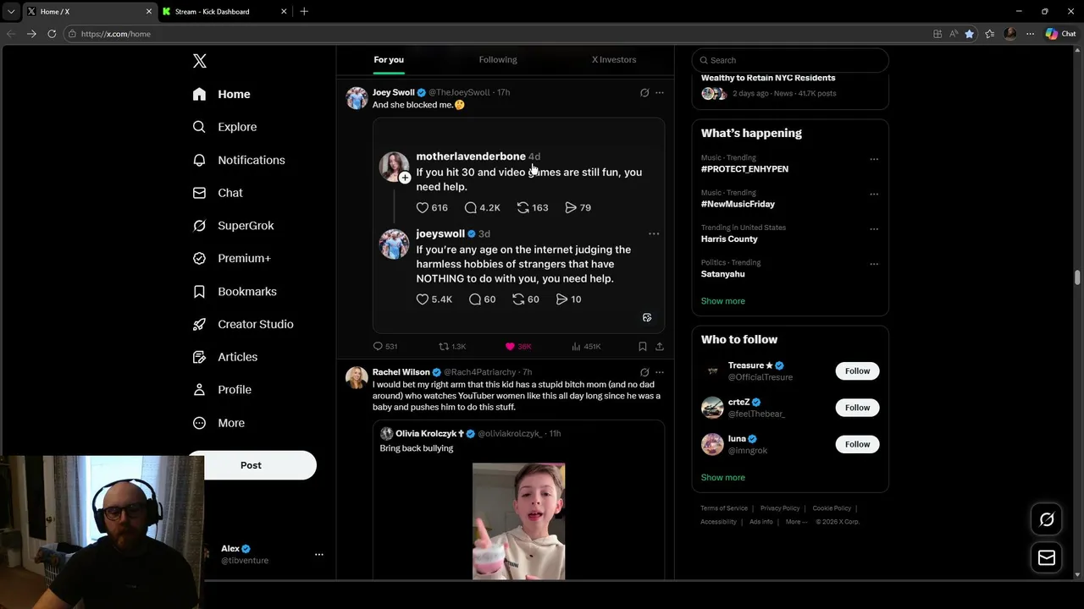The width and height of the screenshot is (1084, 609).
Task: Click the Post button
Action: coord(252,465)
